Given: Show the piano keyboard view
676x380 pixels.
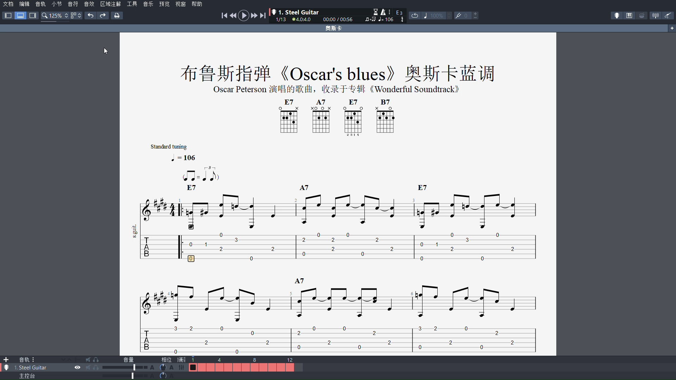Looking at the screenshot, I should coord(629,15).
